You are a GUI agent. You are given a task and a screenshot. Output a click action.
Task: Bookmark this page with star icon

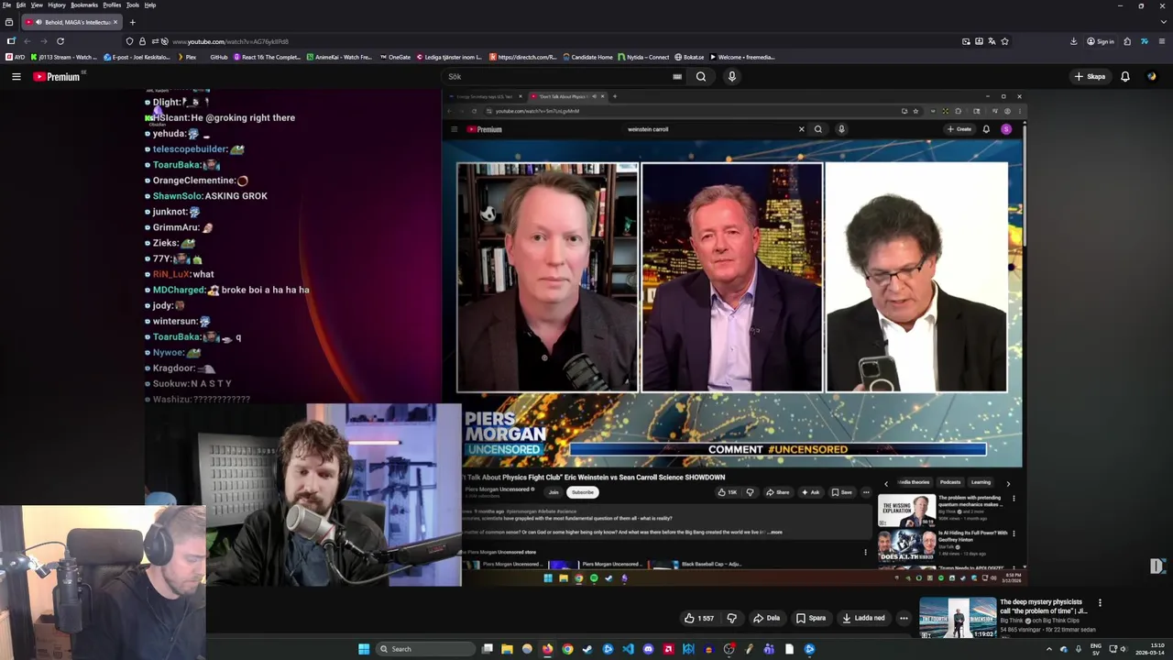pos(1004,41)
